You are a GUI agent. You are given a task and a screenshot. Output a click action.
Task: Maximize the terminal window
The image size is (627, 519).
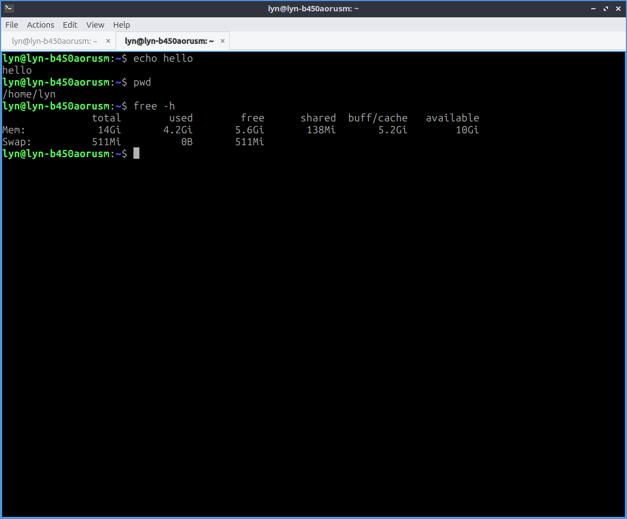click(606, 9)
